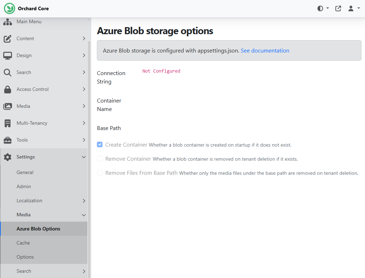Viewport: 365px width, 278px height.
Task: Open the Localization submenu label
Action: click(x=29, y=201)
